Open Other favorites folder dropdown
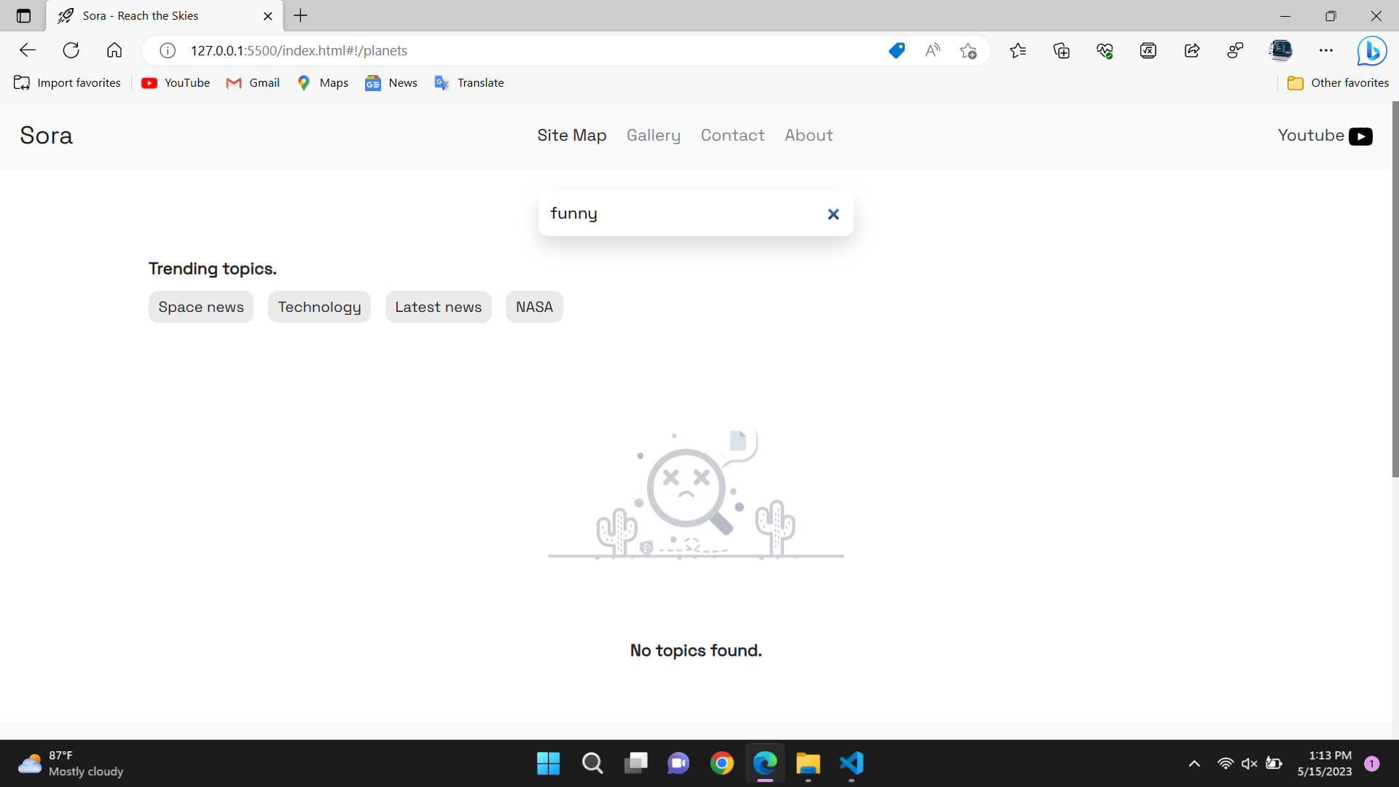Image resolution: width=1399 pixels, height=787 pixels. click(x=1338, y=82)
